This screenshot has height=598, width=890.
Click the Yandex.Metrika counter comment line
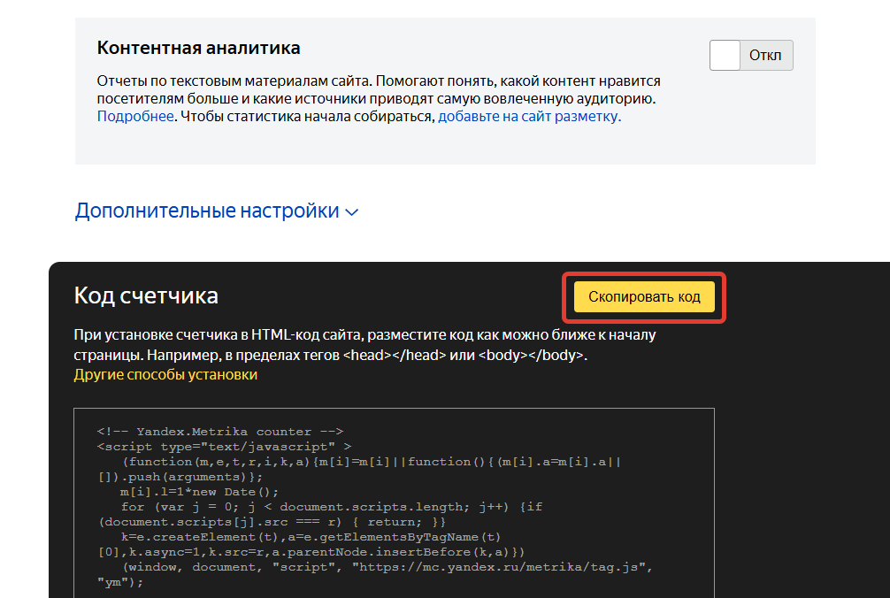(220, 432)
